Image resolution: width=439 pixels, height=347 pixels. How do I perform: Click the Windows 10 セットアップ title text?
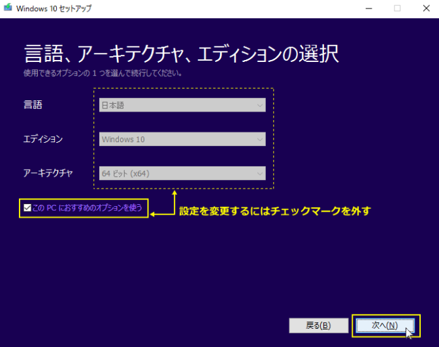pos(54,8)
